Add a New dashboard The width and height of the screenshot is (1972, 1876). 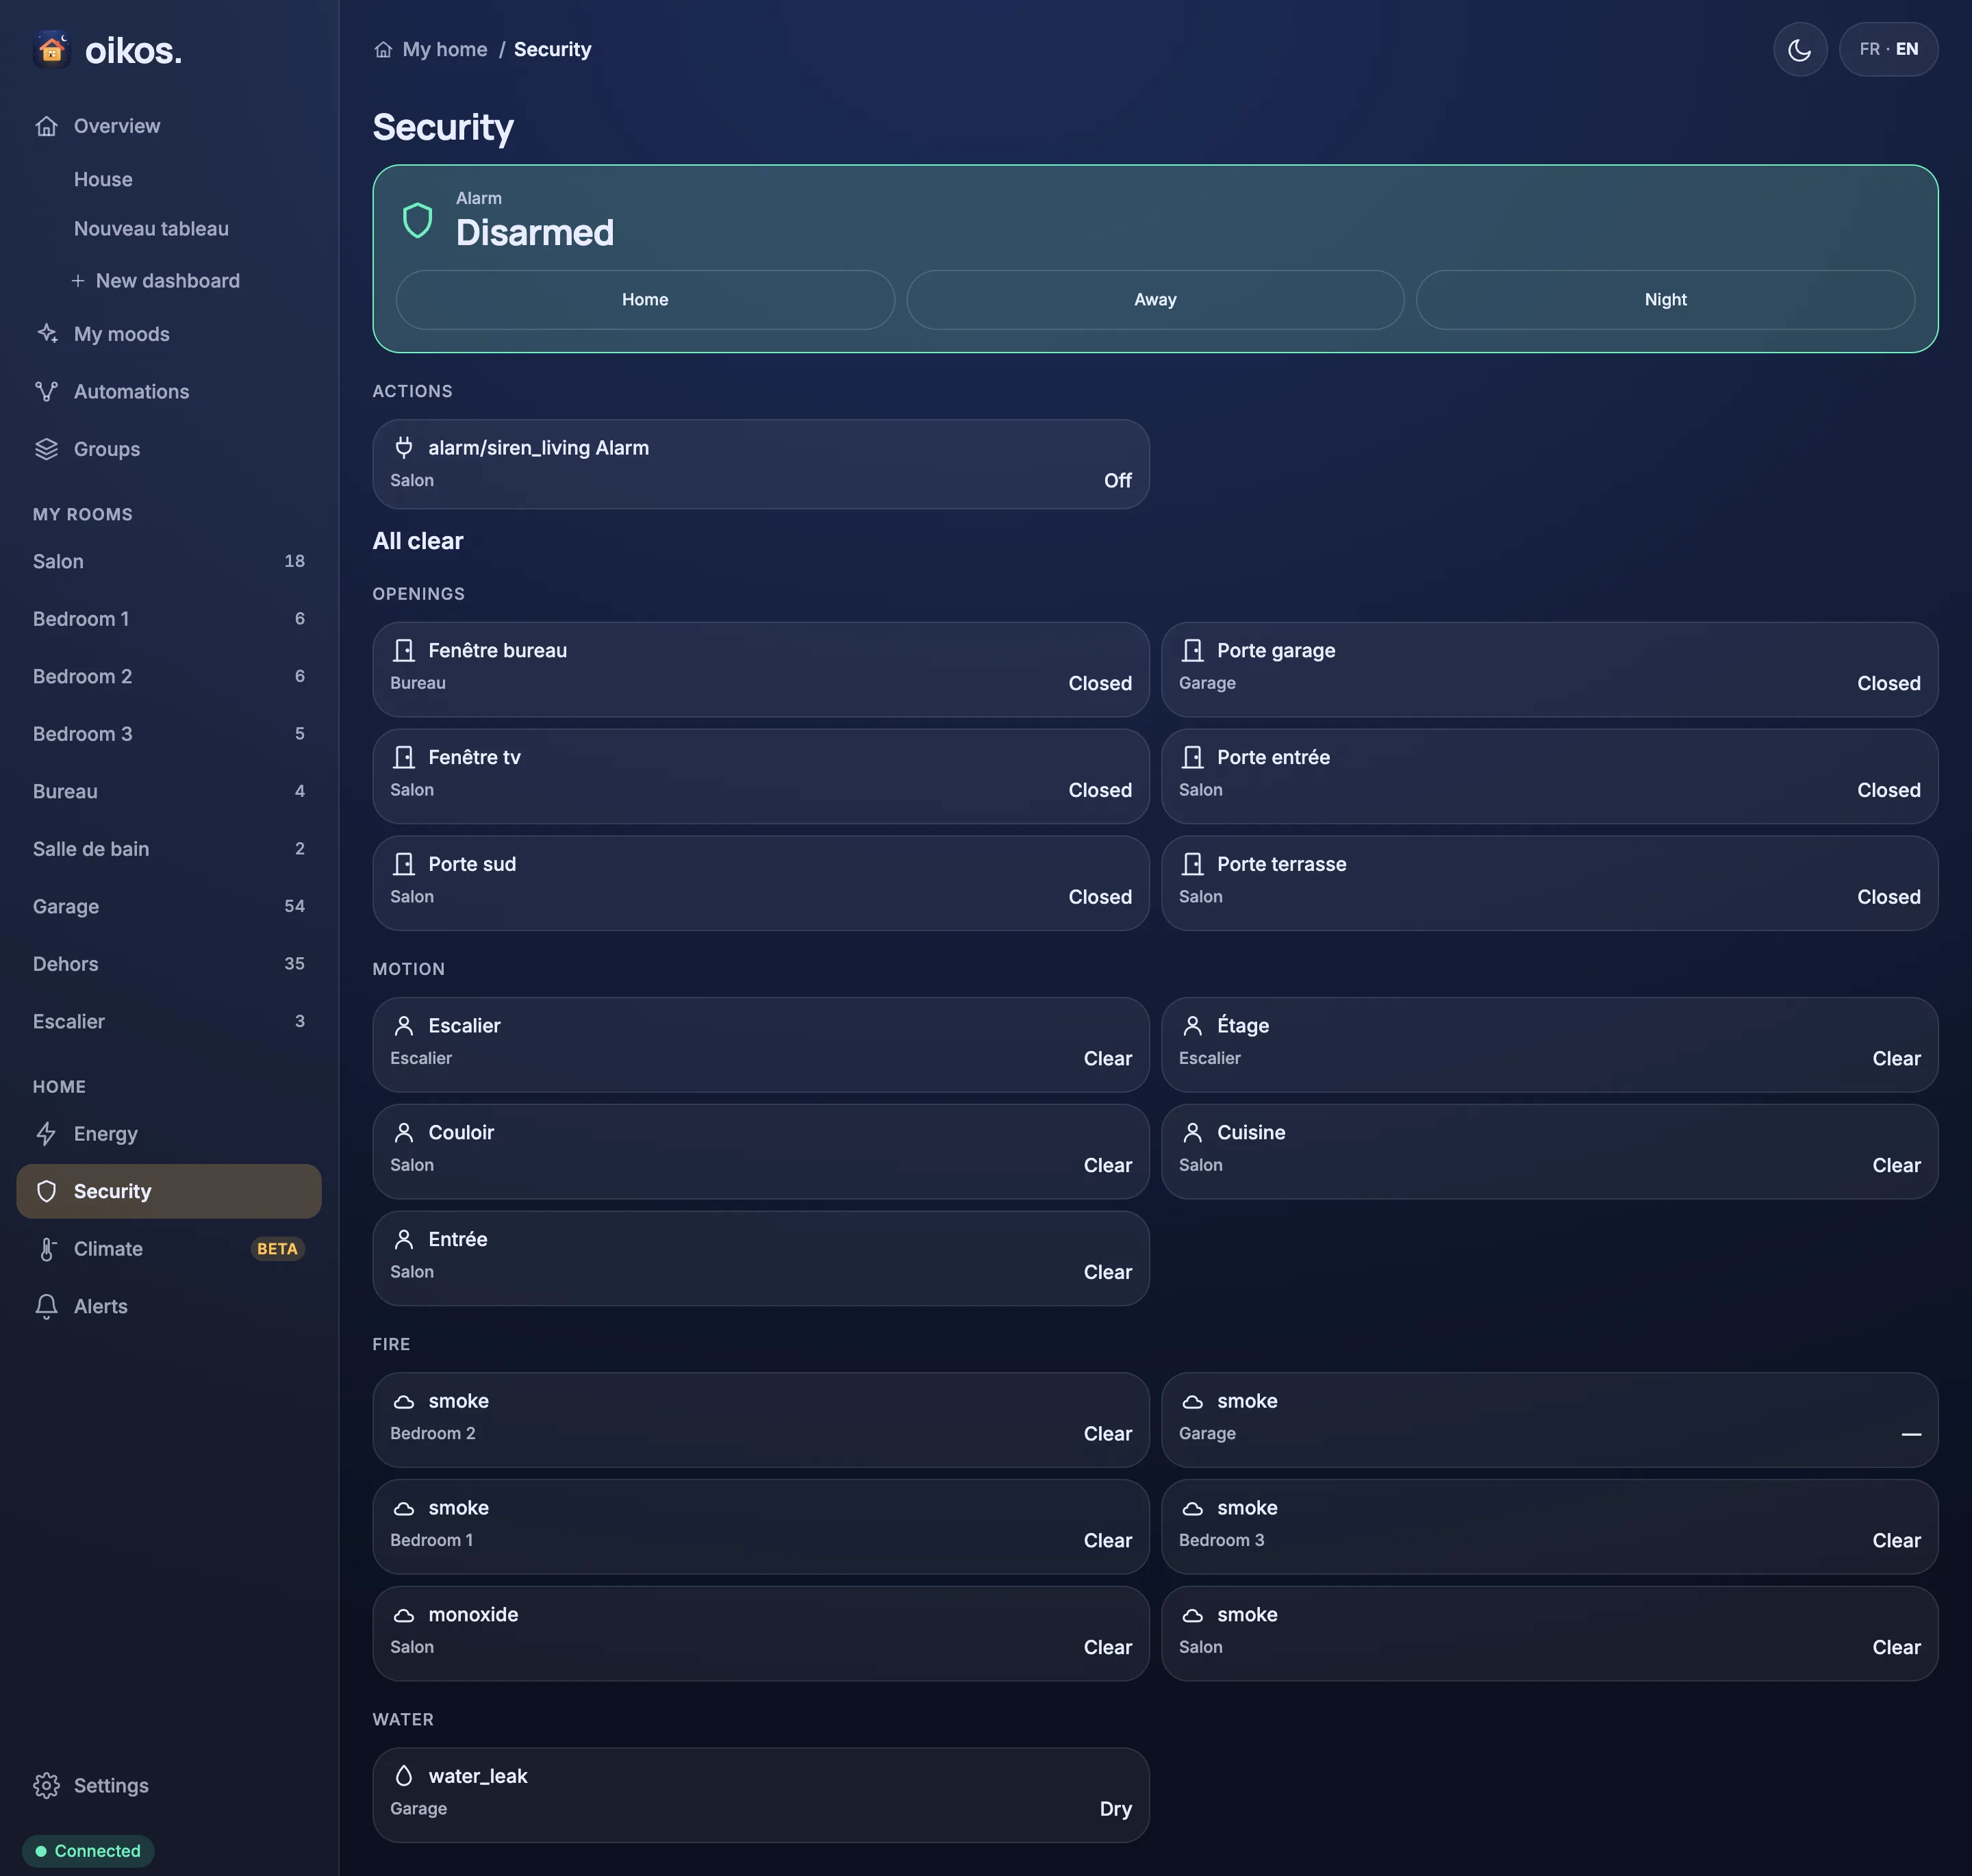click(x=156, y=281)
